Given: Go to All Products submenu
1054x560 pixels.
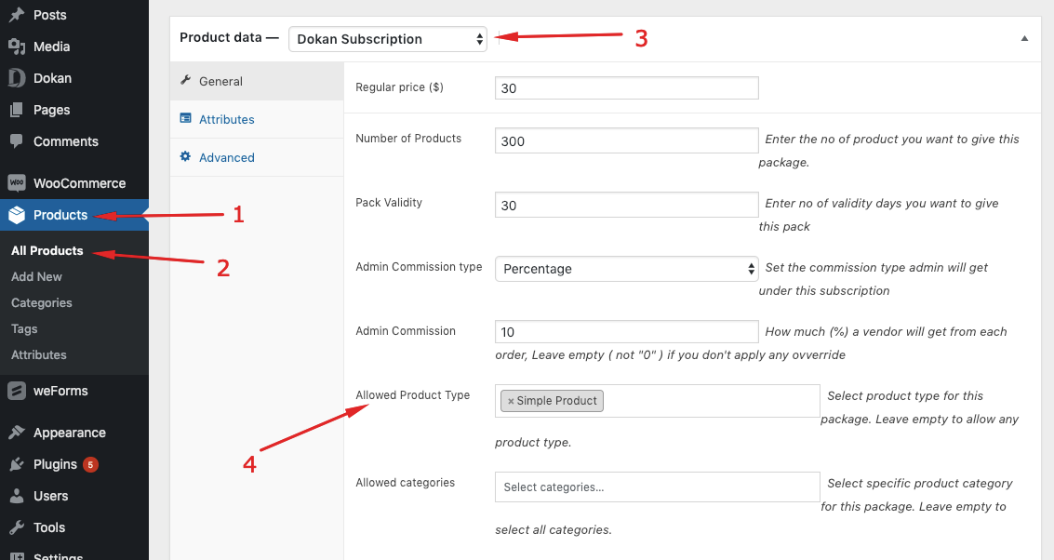Looking at the screenshot, I should 47,251.
